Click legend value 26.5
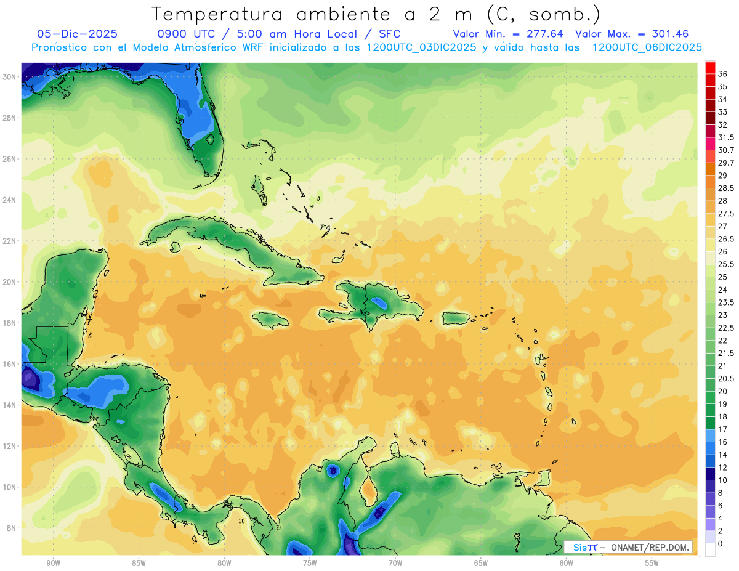Viewport: 739px width, 571px height. pos(726,239)
